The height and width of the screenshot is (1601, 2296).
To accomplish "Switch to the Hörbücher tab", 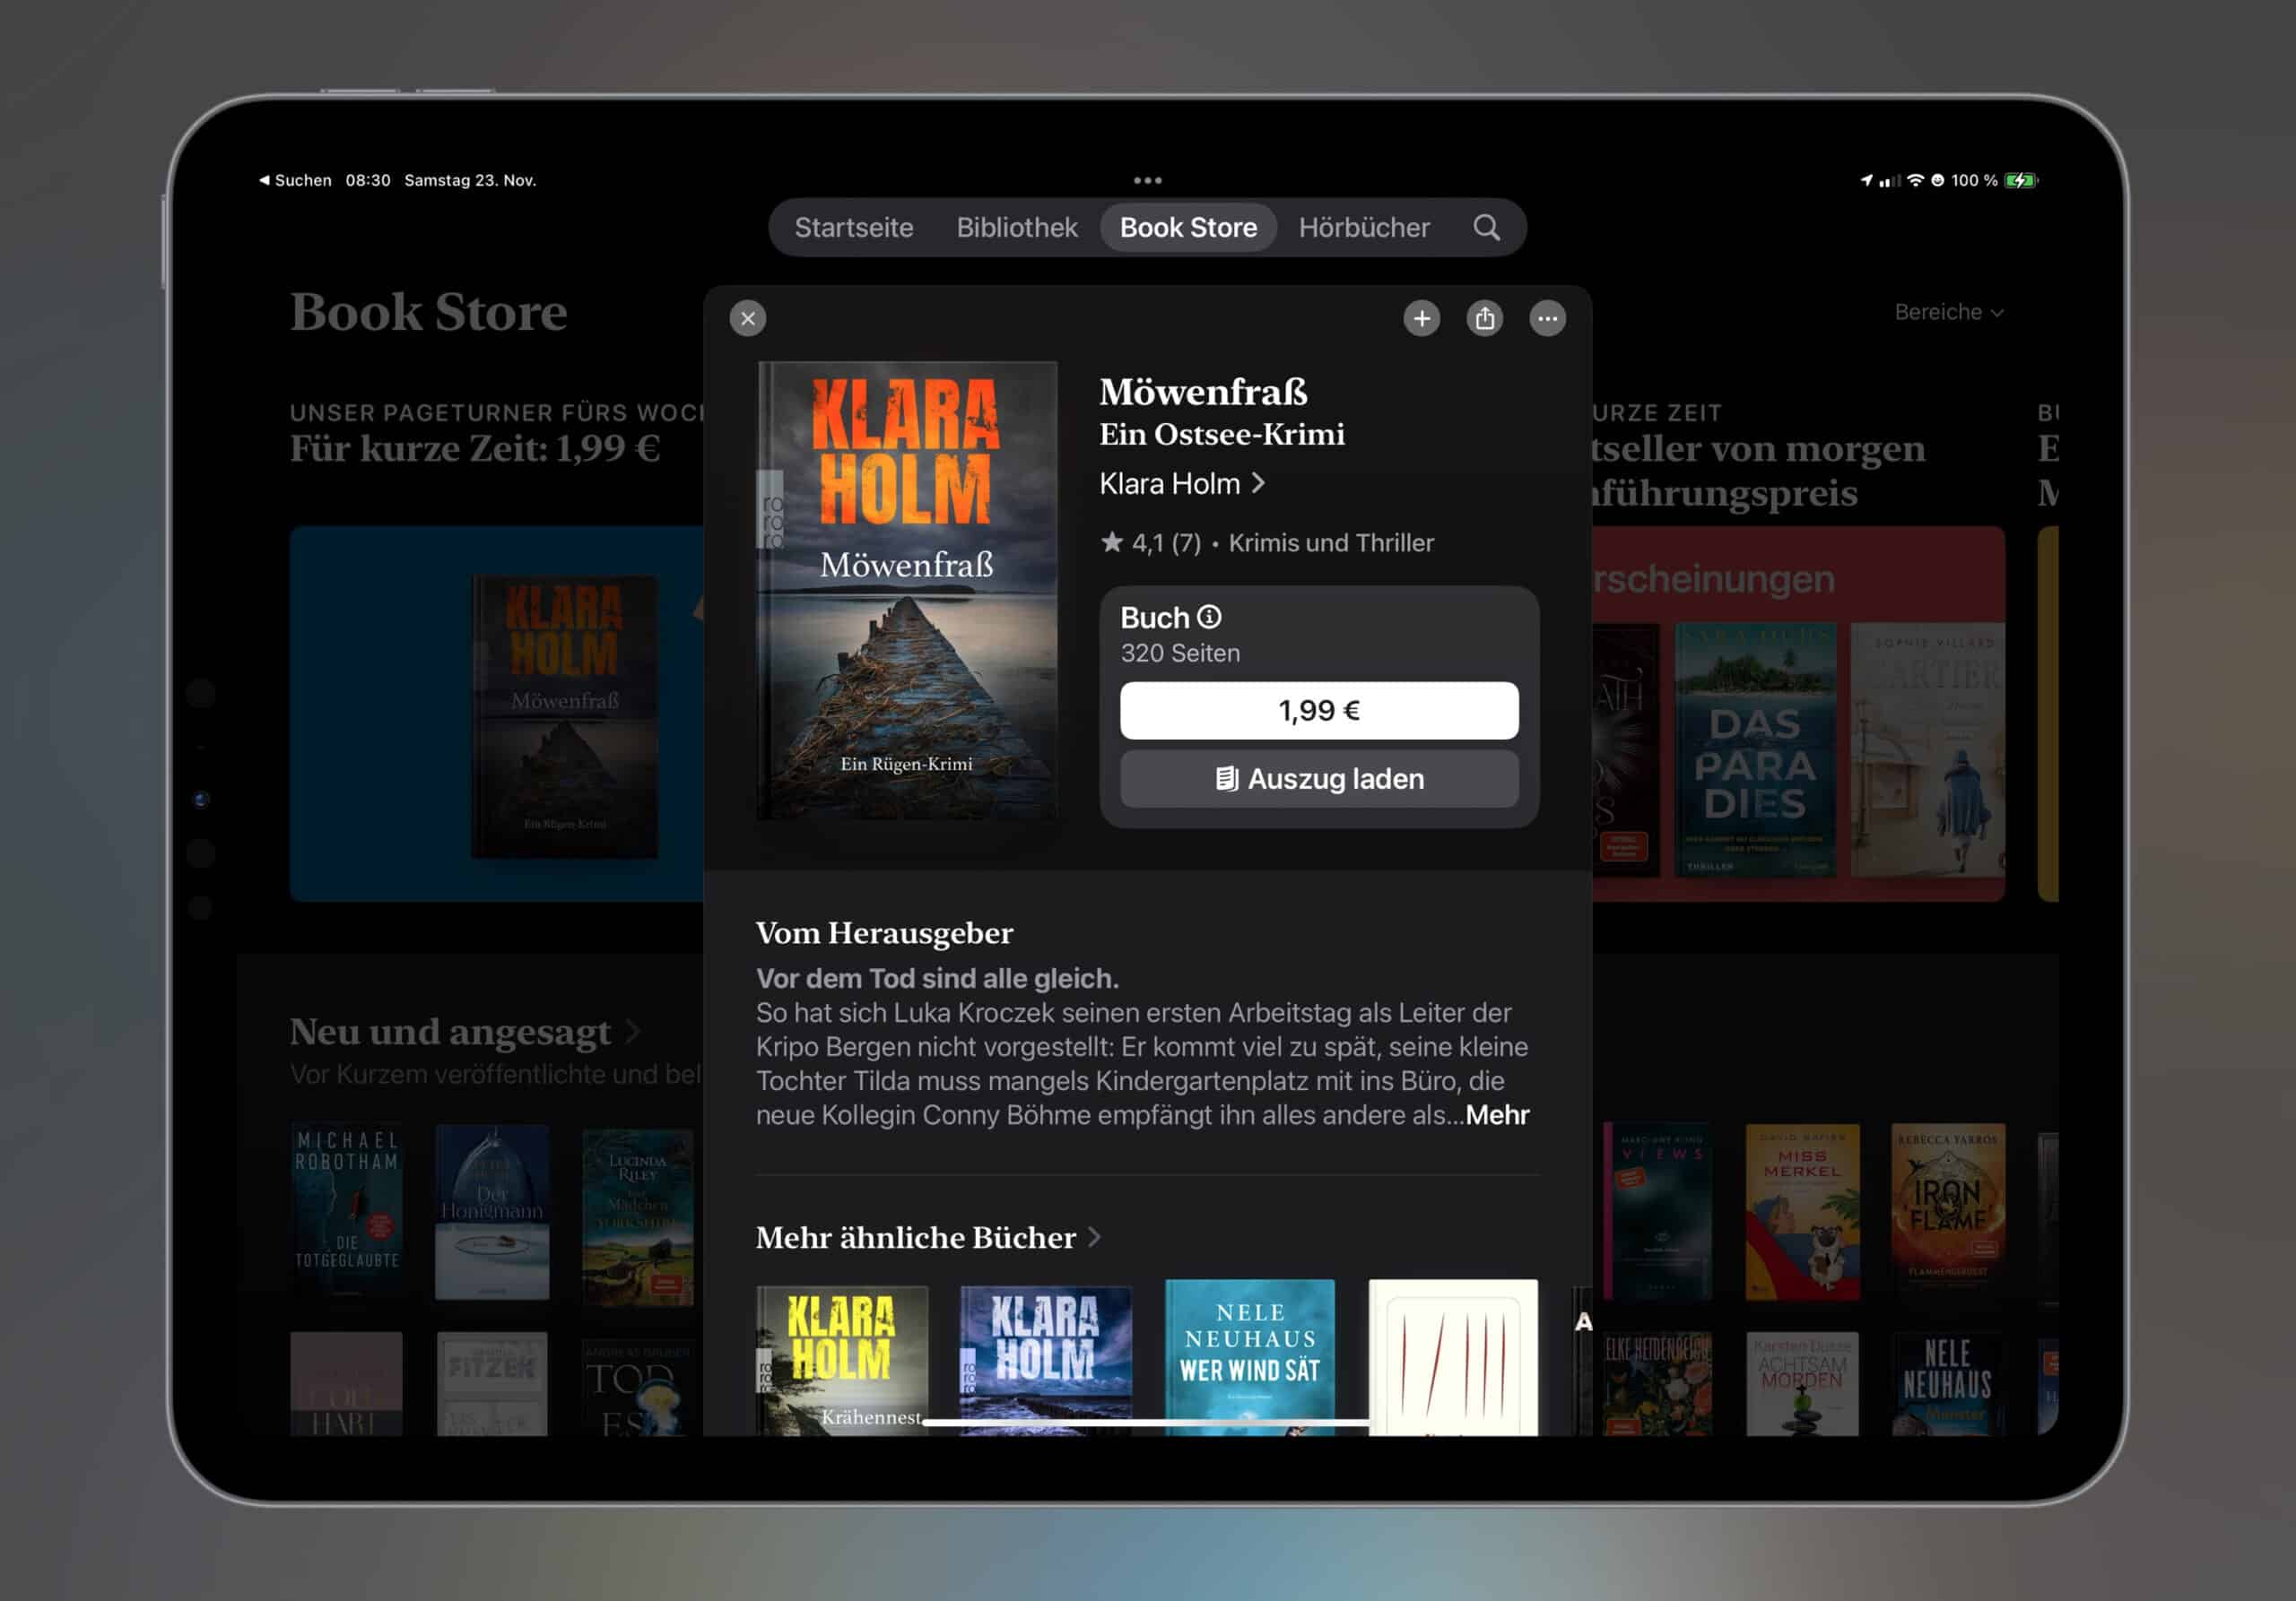I will click(x=1364, y=228).
